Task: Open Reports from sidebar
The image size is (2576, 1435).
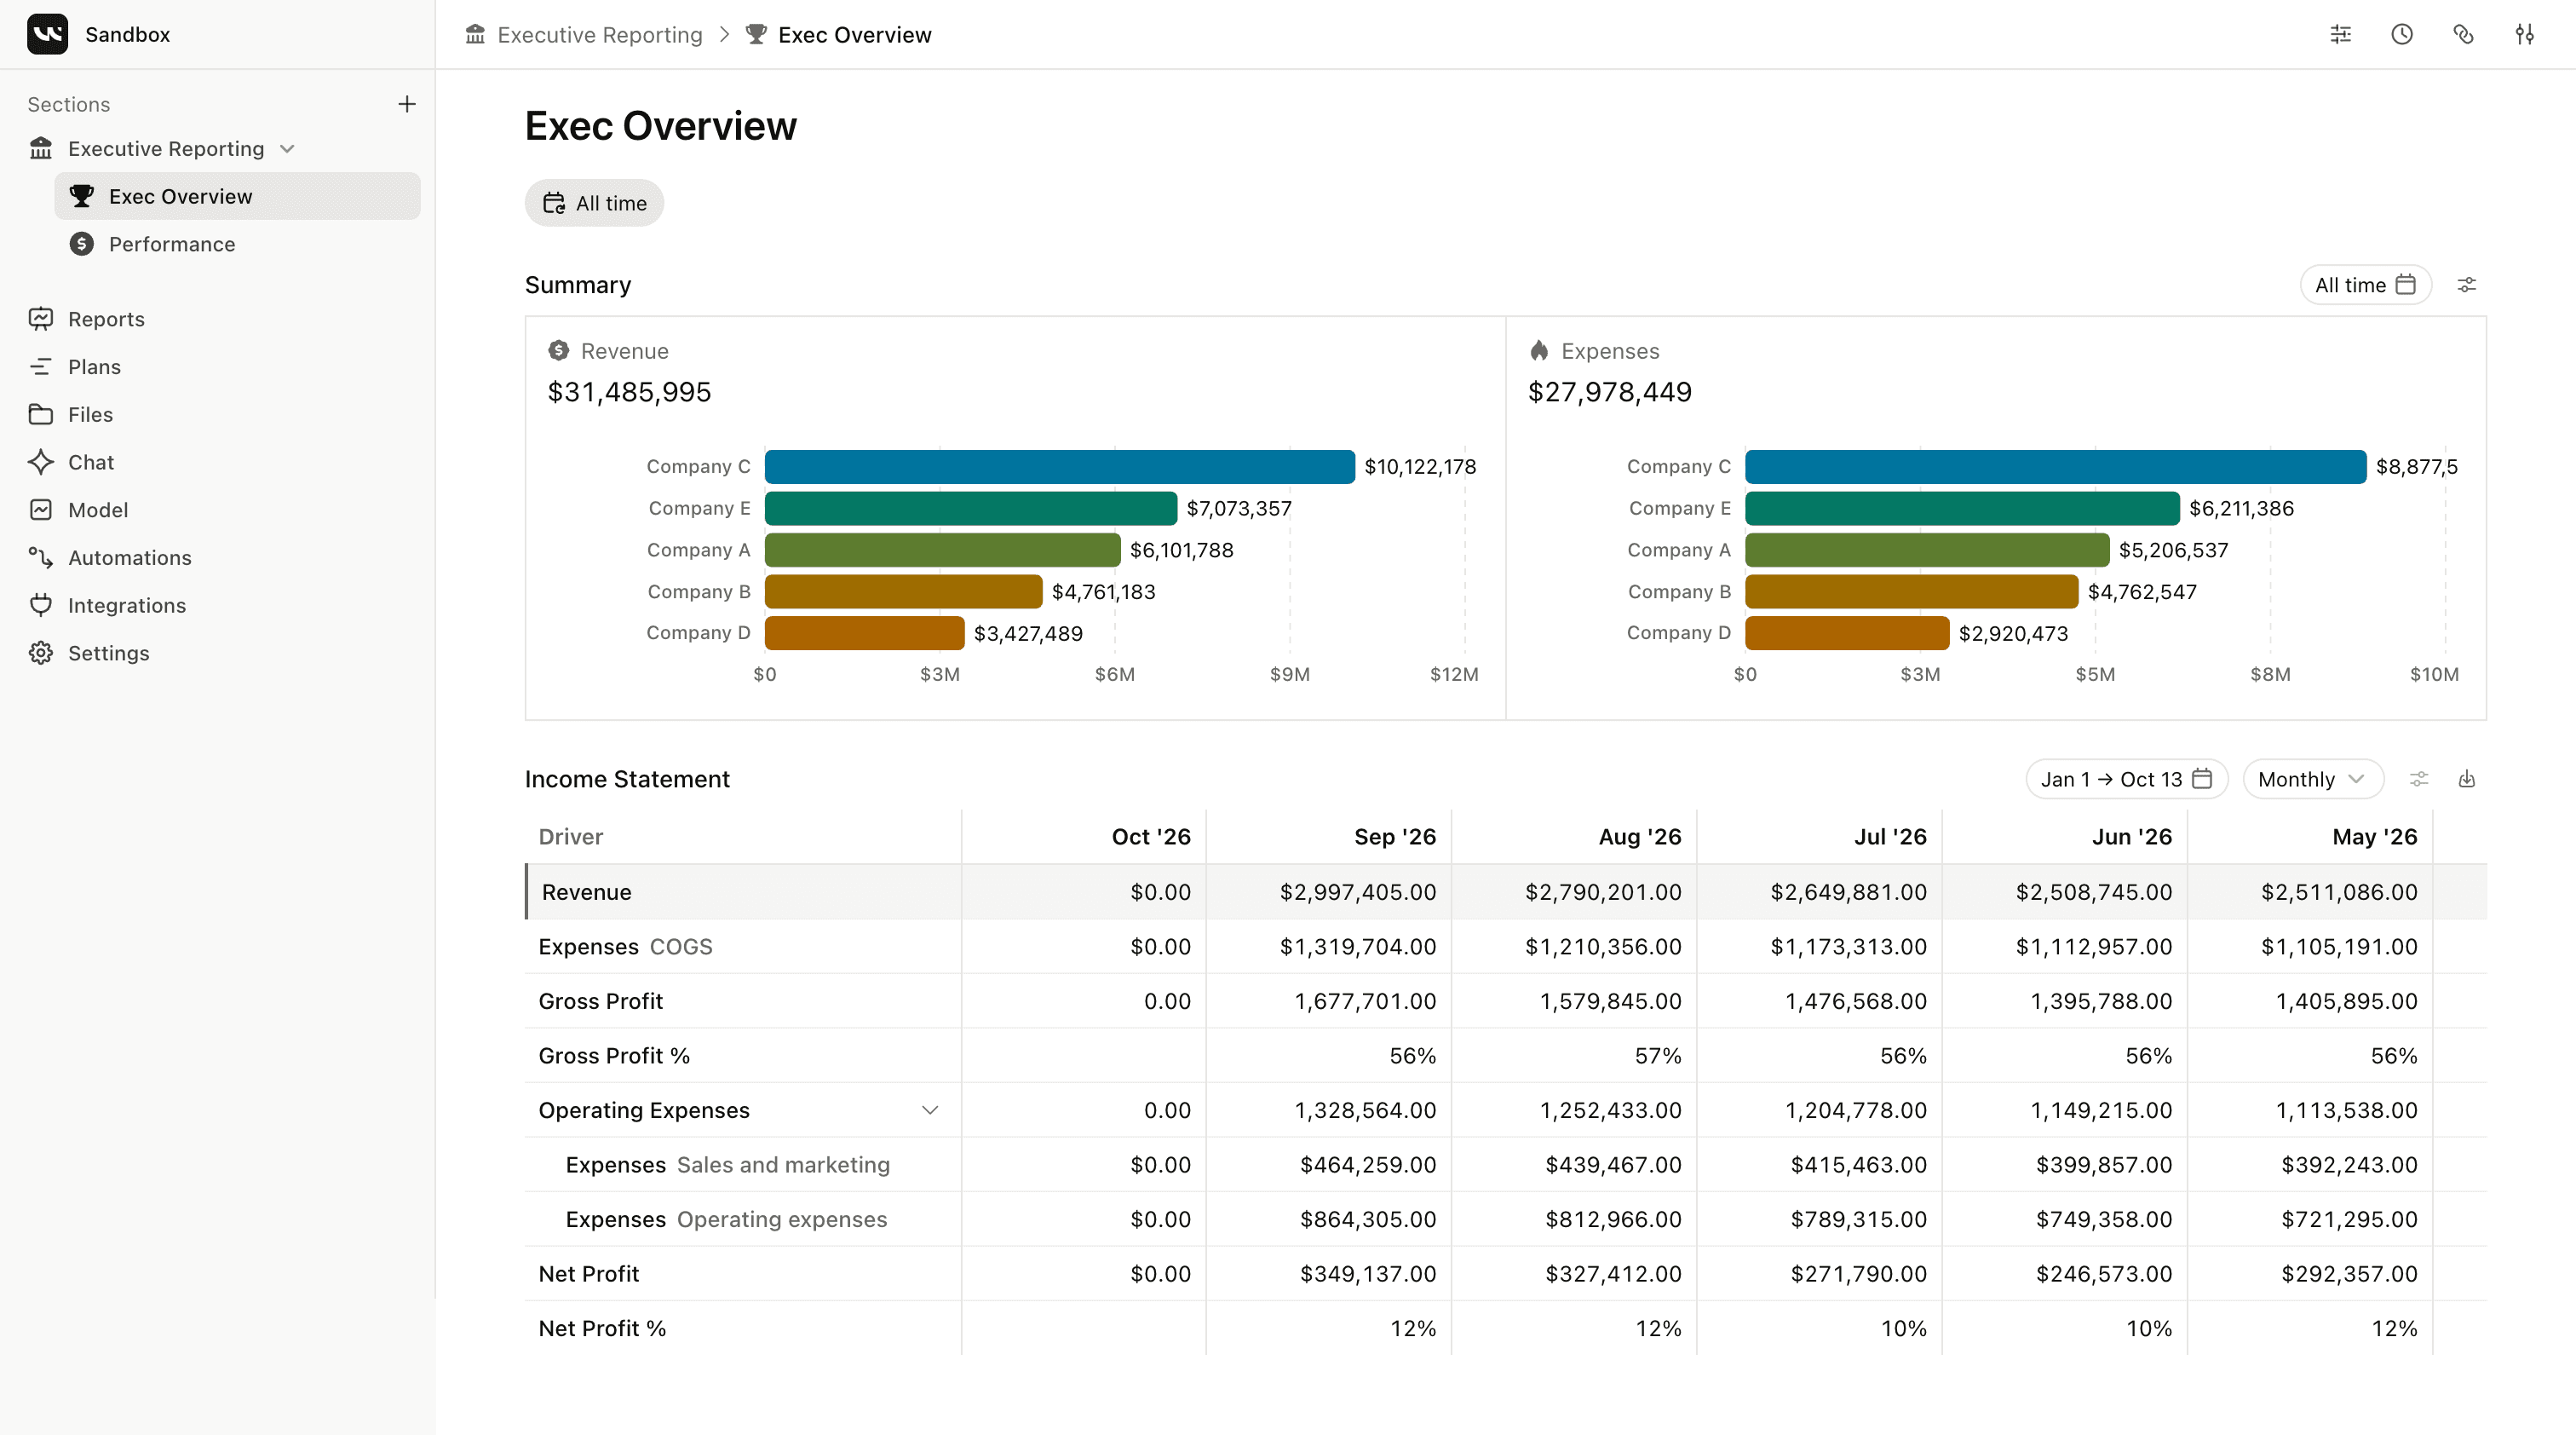Action: tap(106, 319)
